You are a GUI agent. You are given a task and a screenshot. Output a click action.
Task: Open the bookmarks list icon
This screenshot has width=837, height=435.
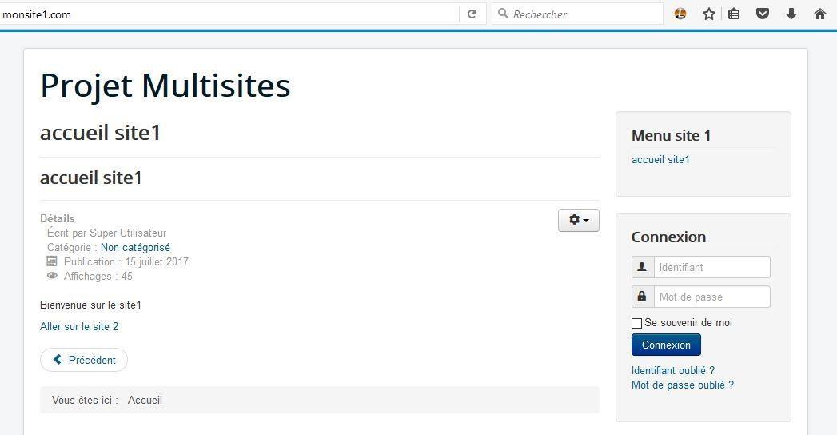734,14
